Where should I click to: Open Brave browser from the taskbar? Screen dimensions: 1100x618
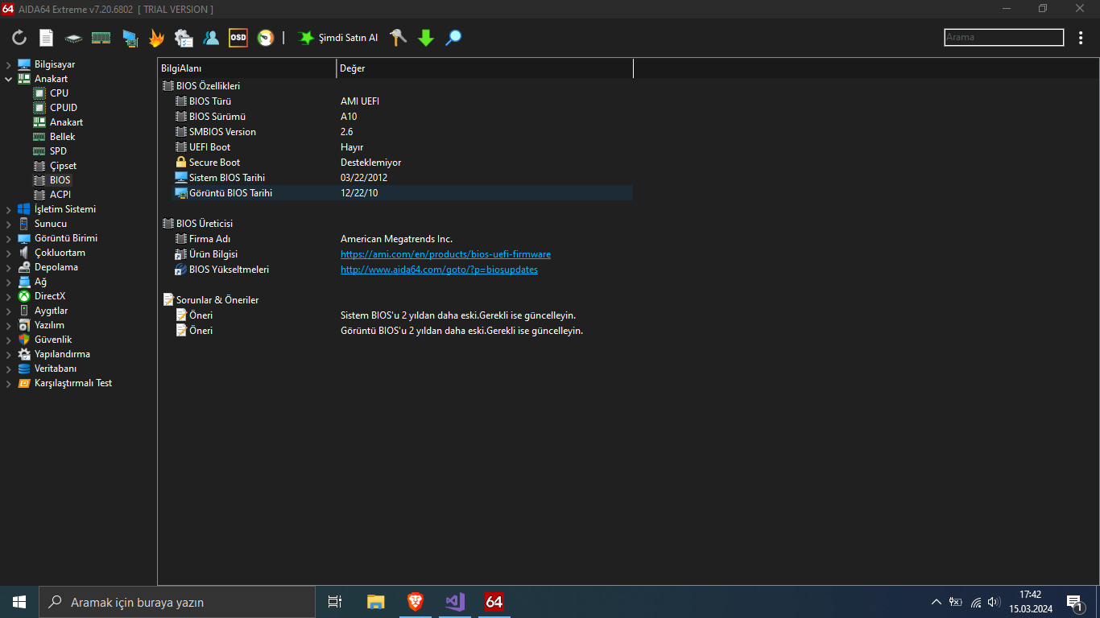[x=415, y=602]
